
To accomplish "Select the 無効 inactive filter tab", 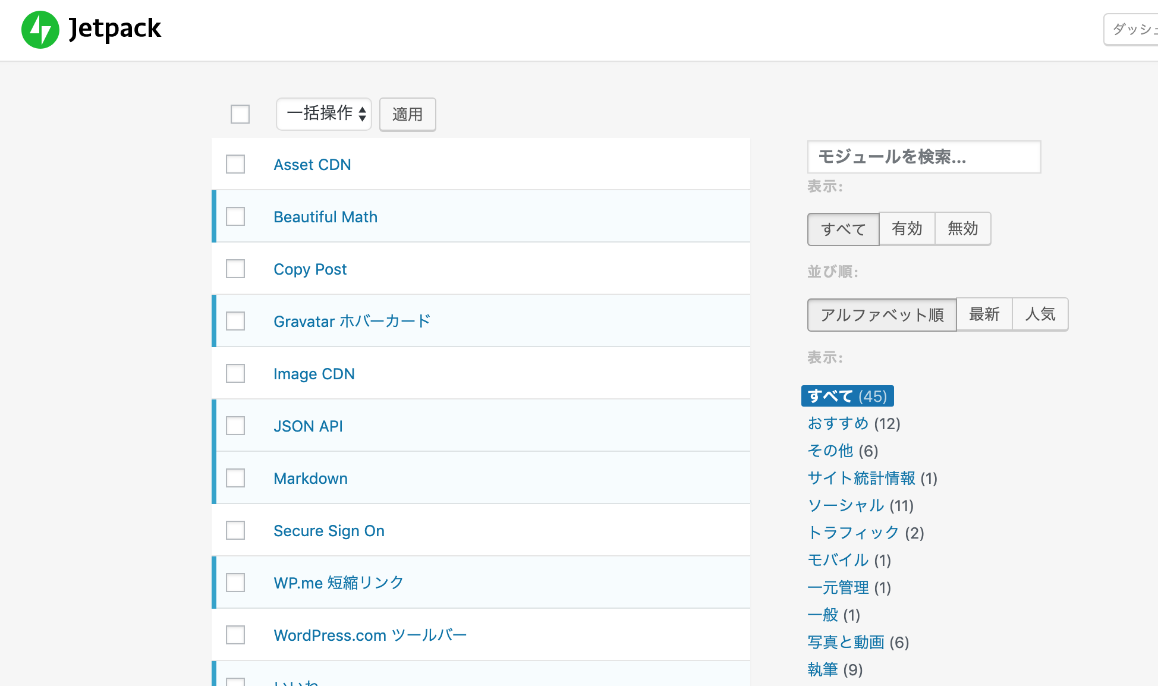I will (x=963, y=229).
